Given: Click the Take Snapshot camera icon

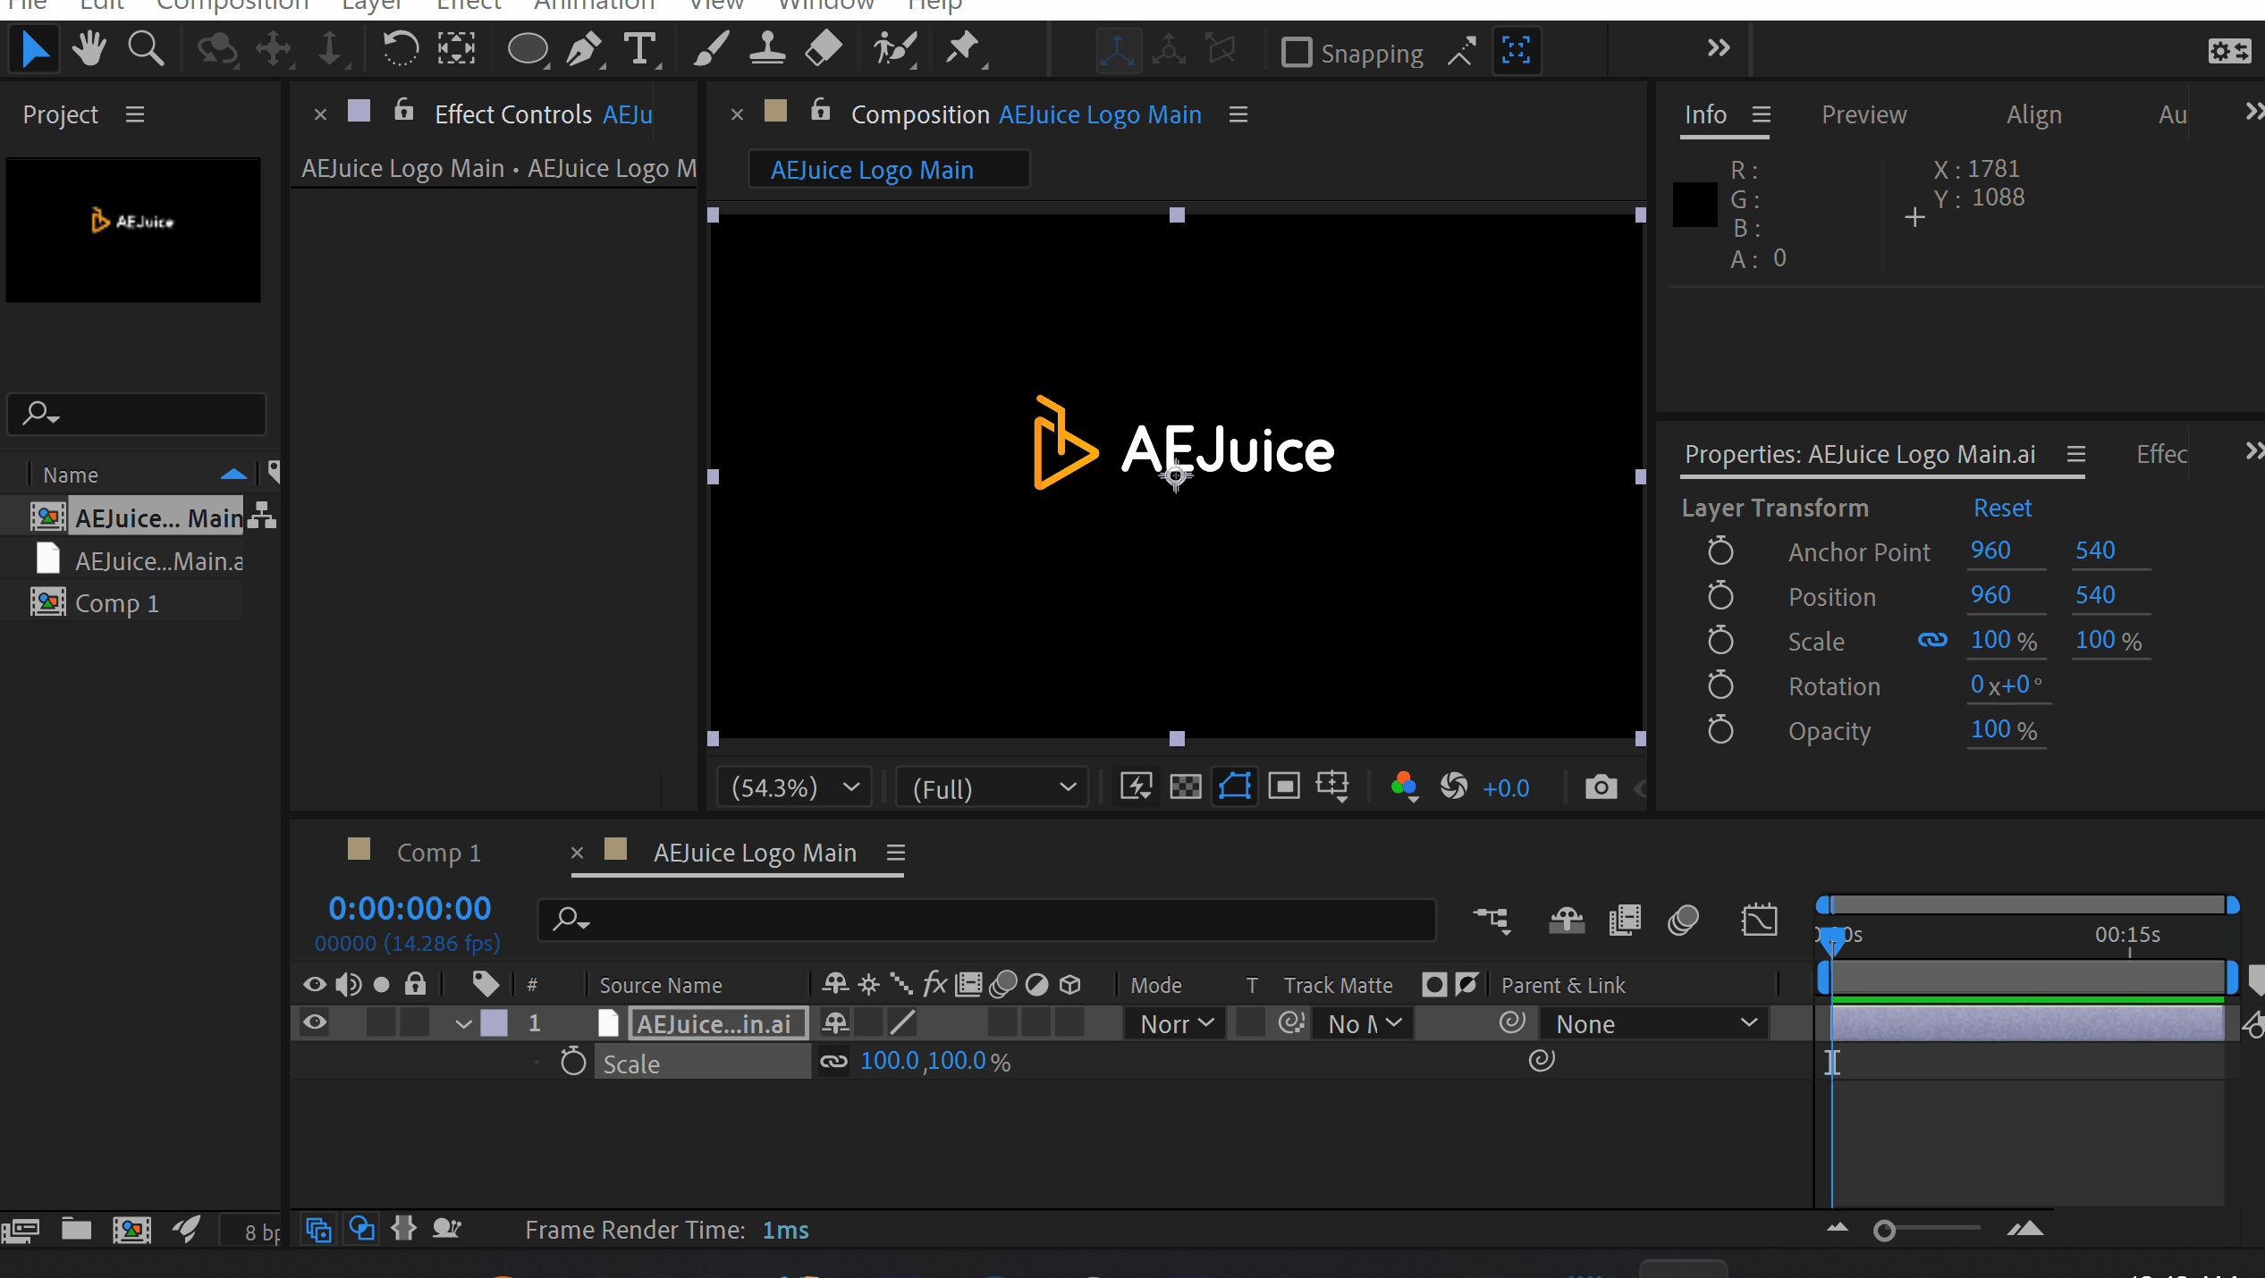Looking at the screenshot, I should [1600, 787].
